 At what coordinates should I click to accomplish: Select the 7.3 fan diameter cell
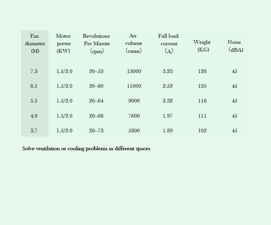[34, 71]
